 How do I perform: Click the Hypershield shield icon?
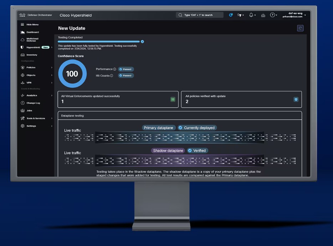[22, 47]
